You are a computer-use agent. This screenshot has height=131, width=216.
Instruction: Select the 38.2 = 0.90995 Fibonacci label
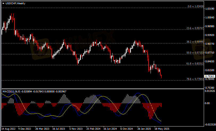pos(195,42)
